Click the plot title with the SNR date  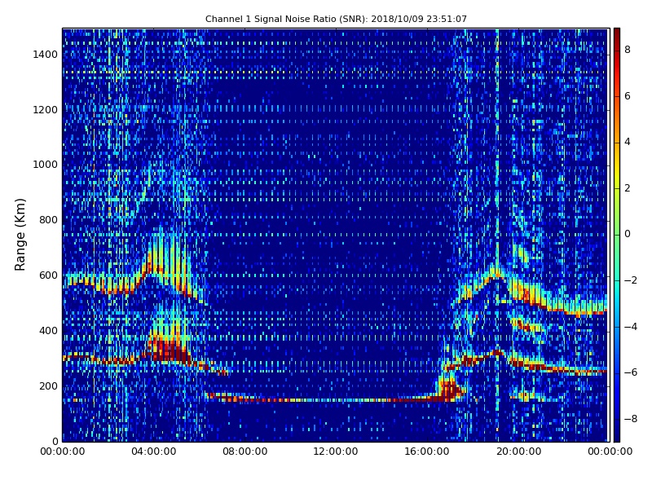tap(336, 19)
